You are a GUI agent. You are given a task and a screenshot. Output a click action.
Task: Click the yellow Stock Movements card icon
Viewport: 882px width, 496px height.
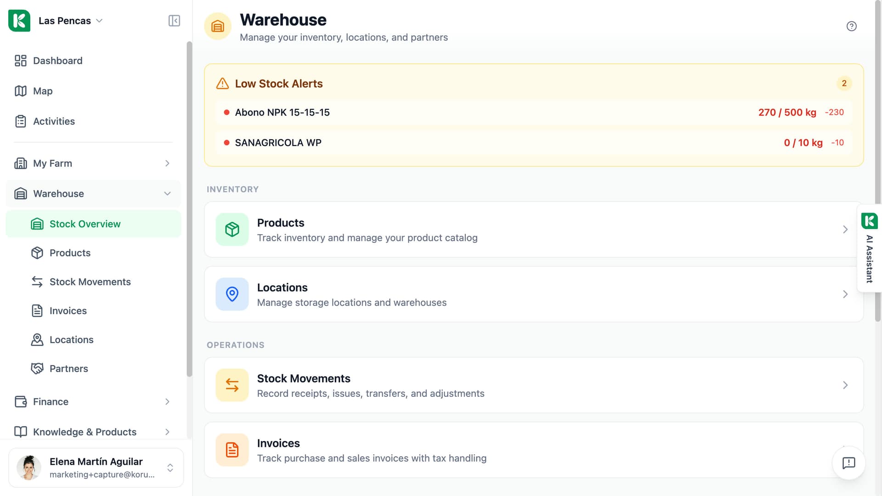[x=232, y=385]
